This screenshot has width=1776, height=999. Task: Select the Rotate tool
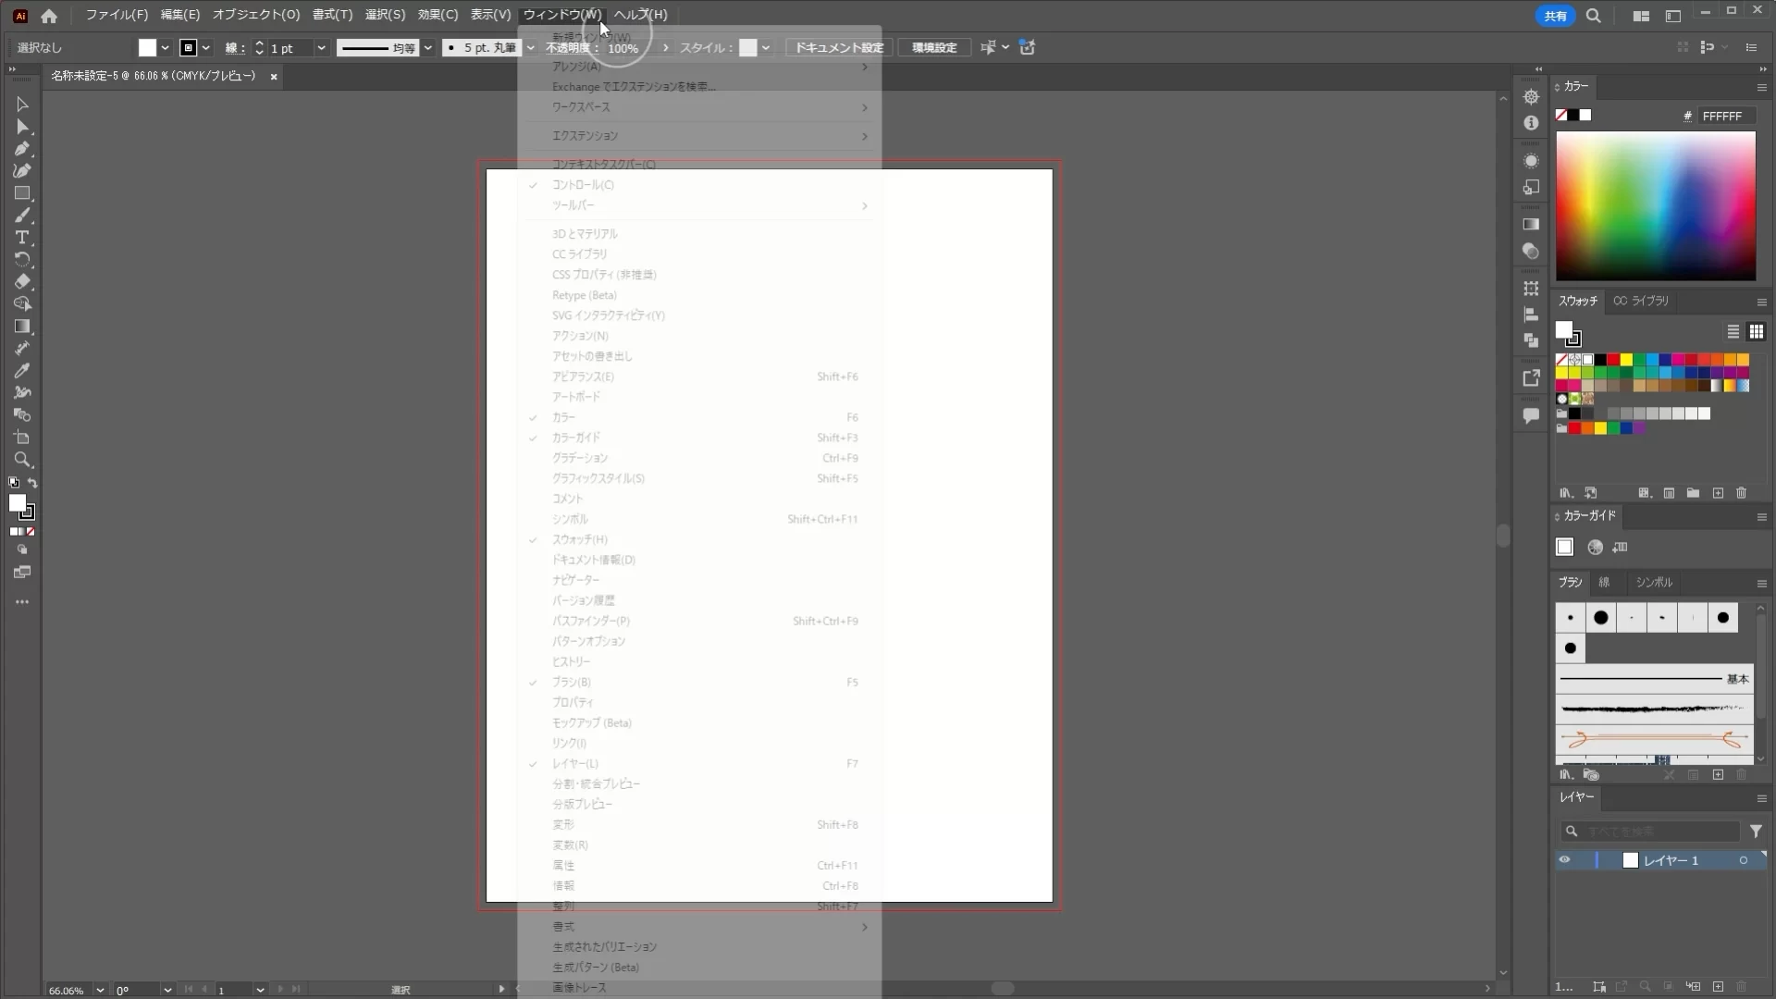point(22,260)
